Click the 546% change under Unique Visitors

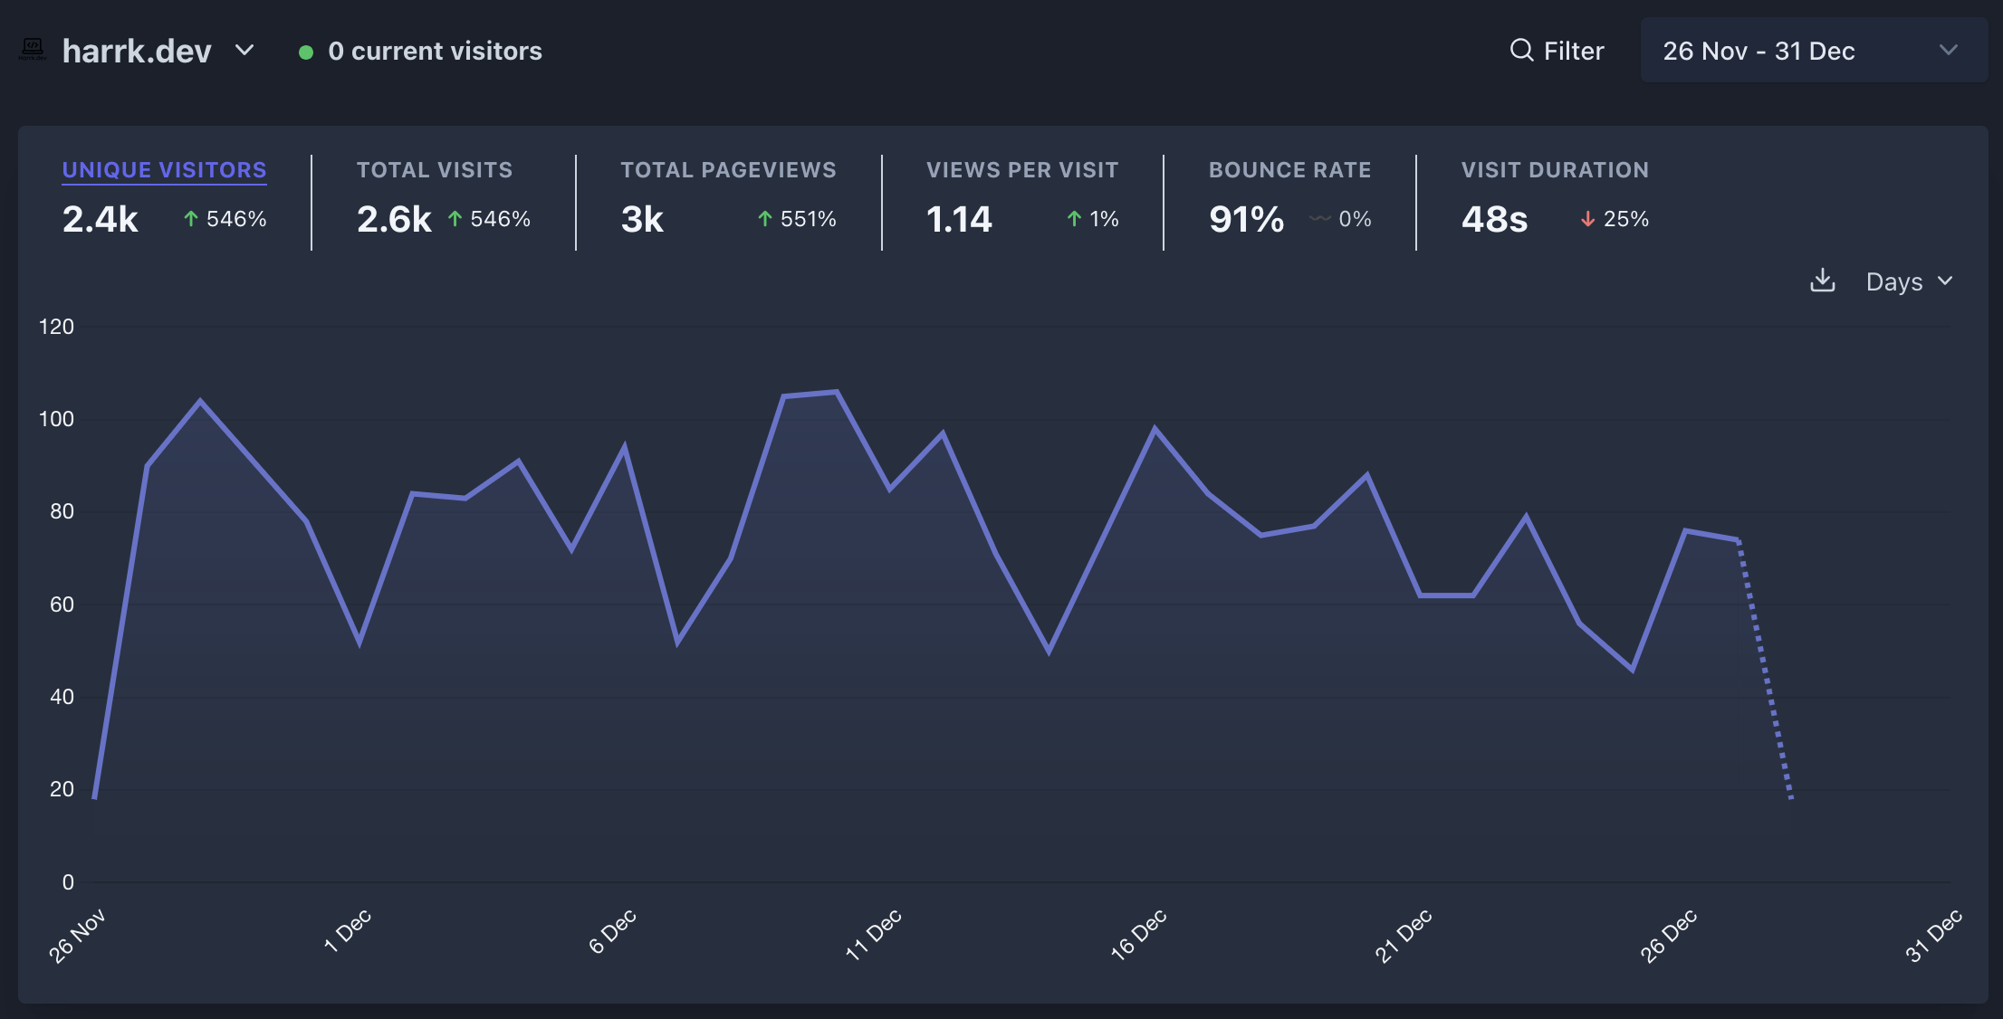[236, 219]
